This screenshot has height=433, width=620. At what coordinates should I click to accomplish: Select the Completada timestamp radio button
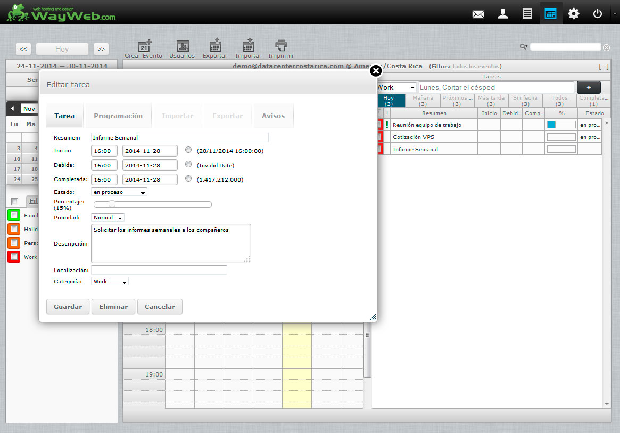coord(188,178)
